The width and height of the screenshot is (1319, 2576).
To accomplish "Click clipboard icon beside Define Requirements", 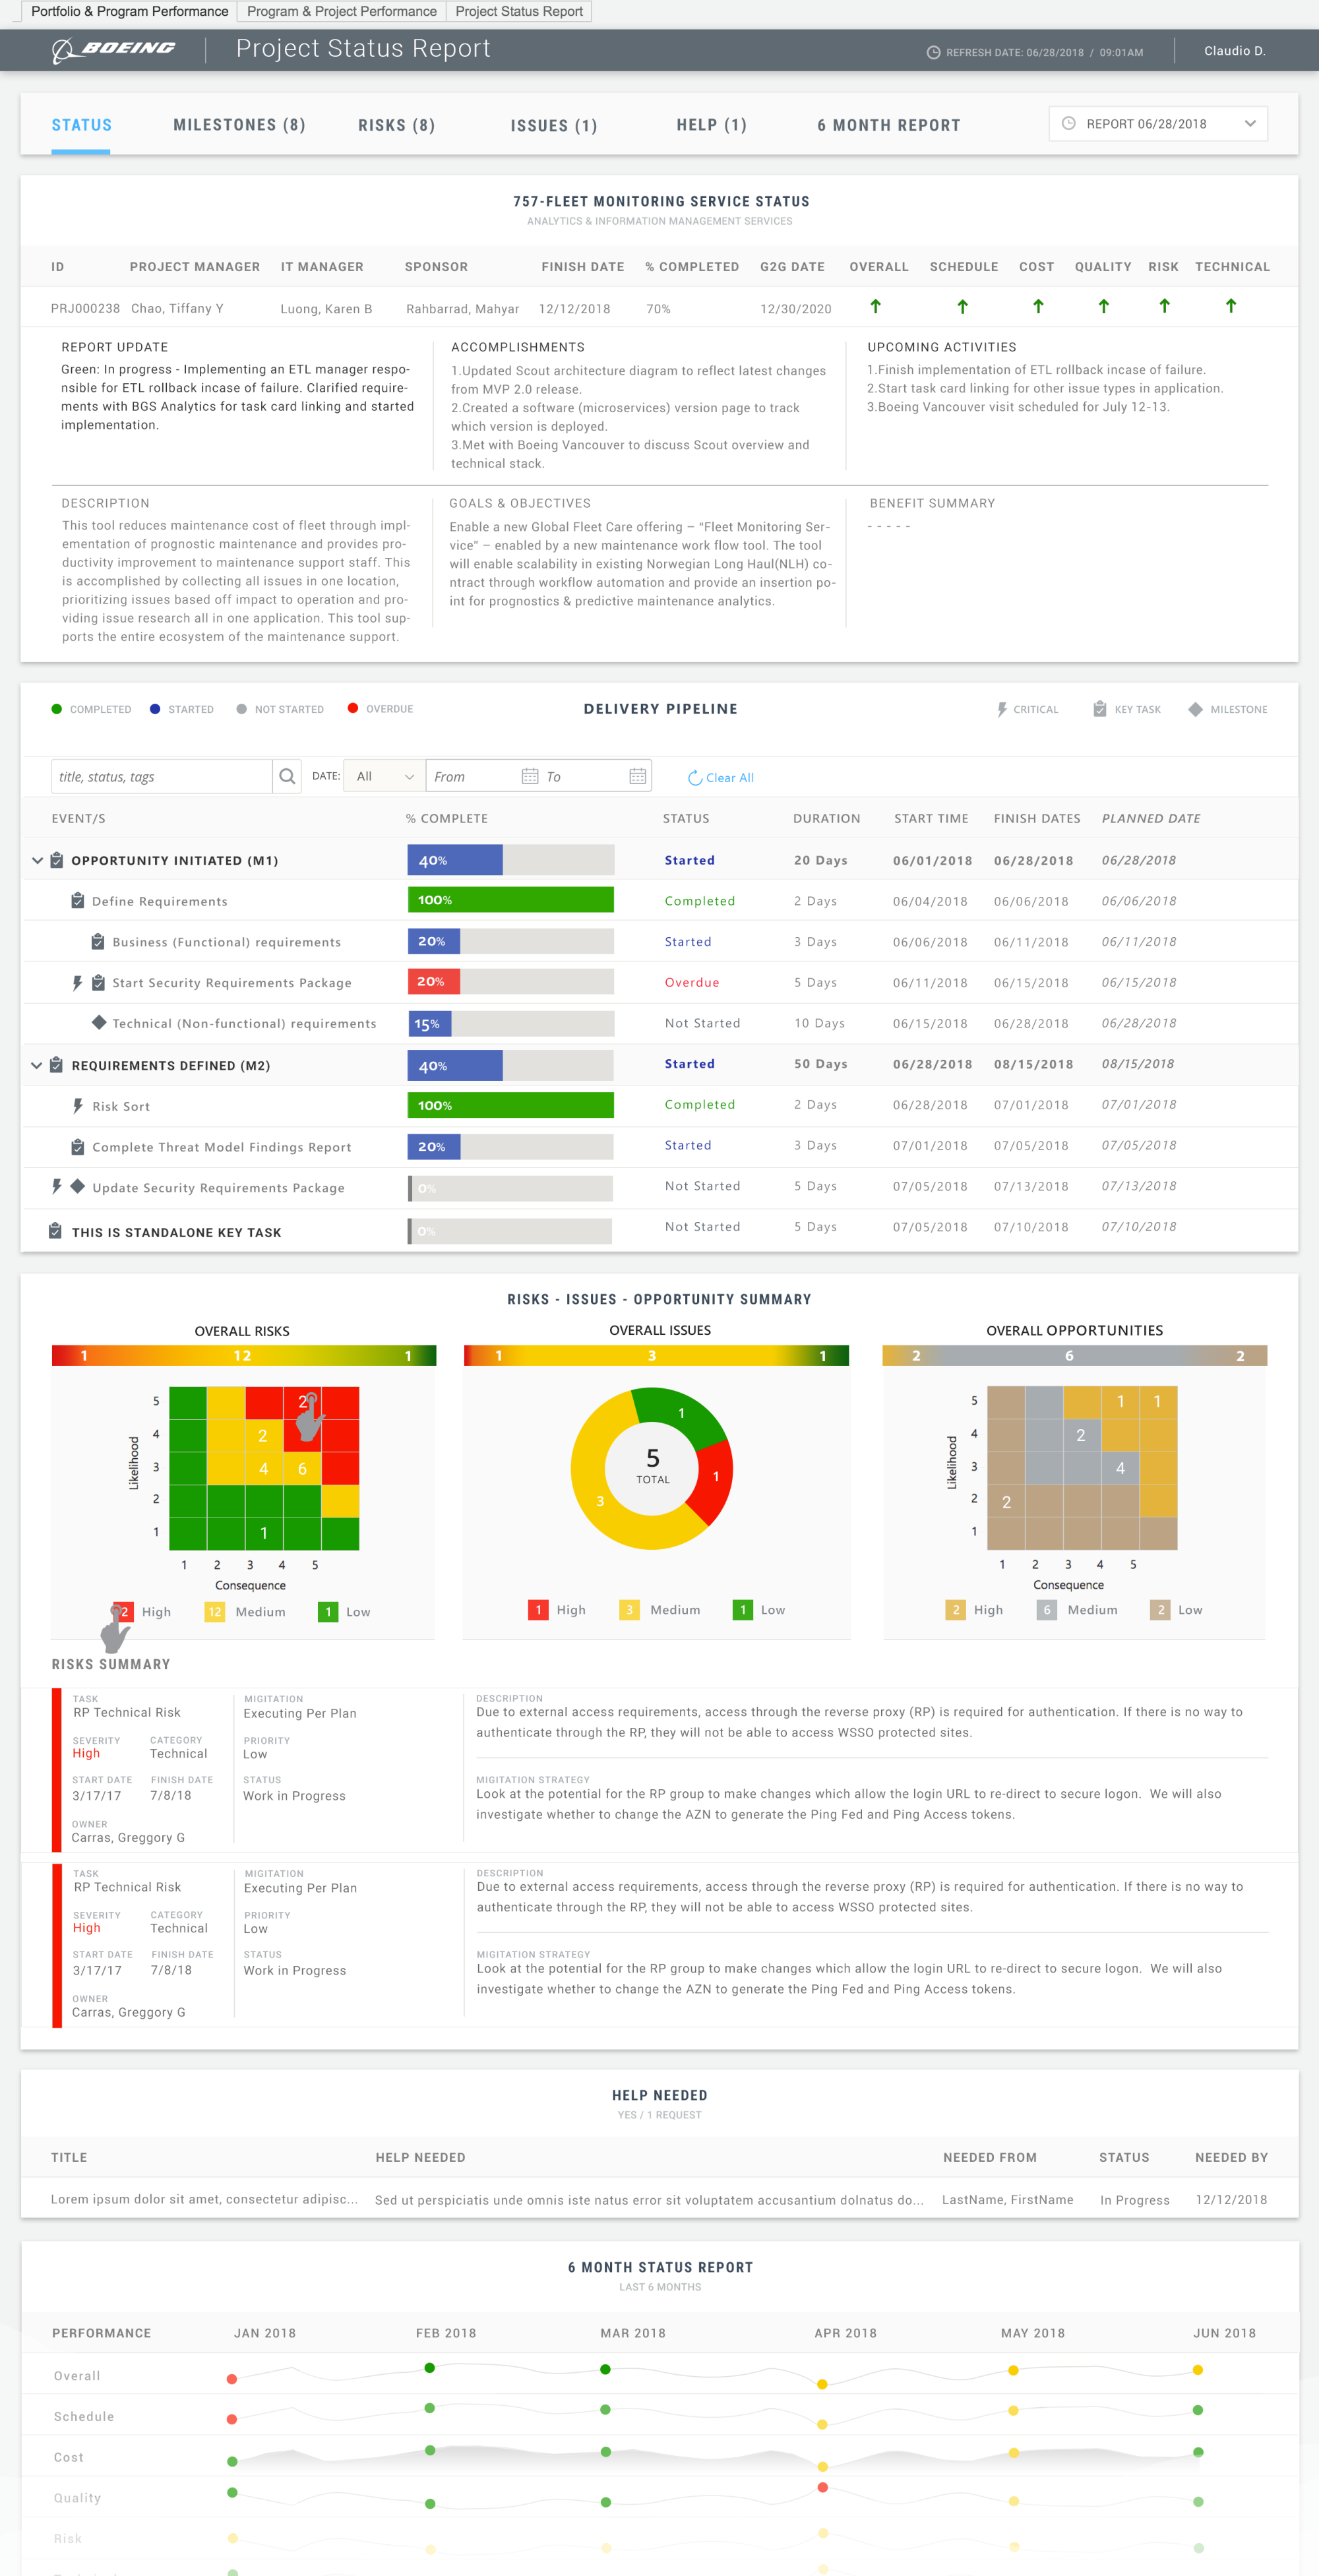I will 77,901.
